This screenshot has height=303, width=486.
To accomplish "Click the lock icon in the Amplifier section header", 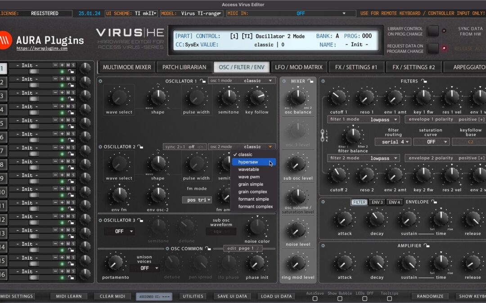I will click(427, 246).
